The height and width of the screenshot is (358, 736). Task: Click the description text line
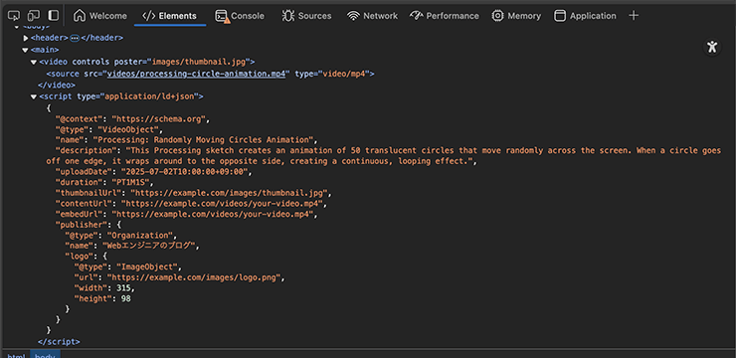384,156
